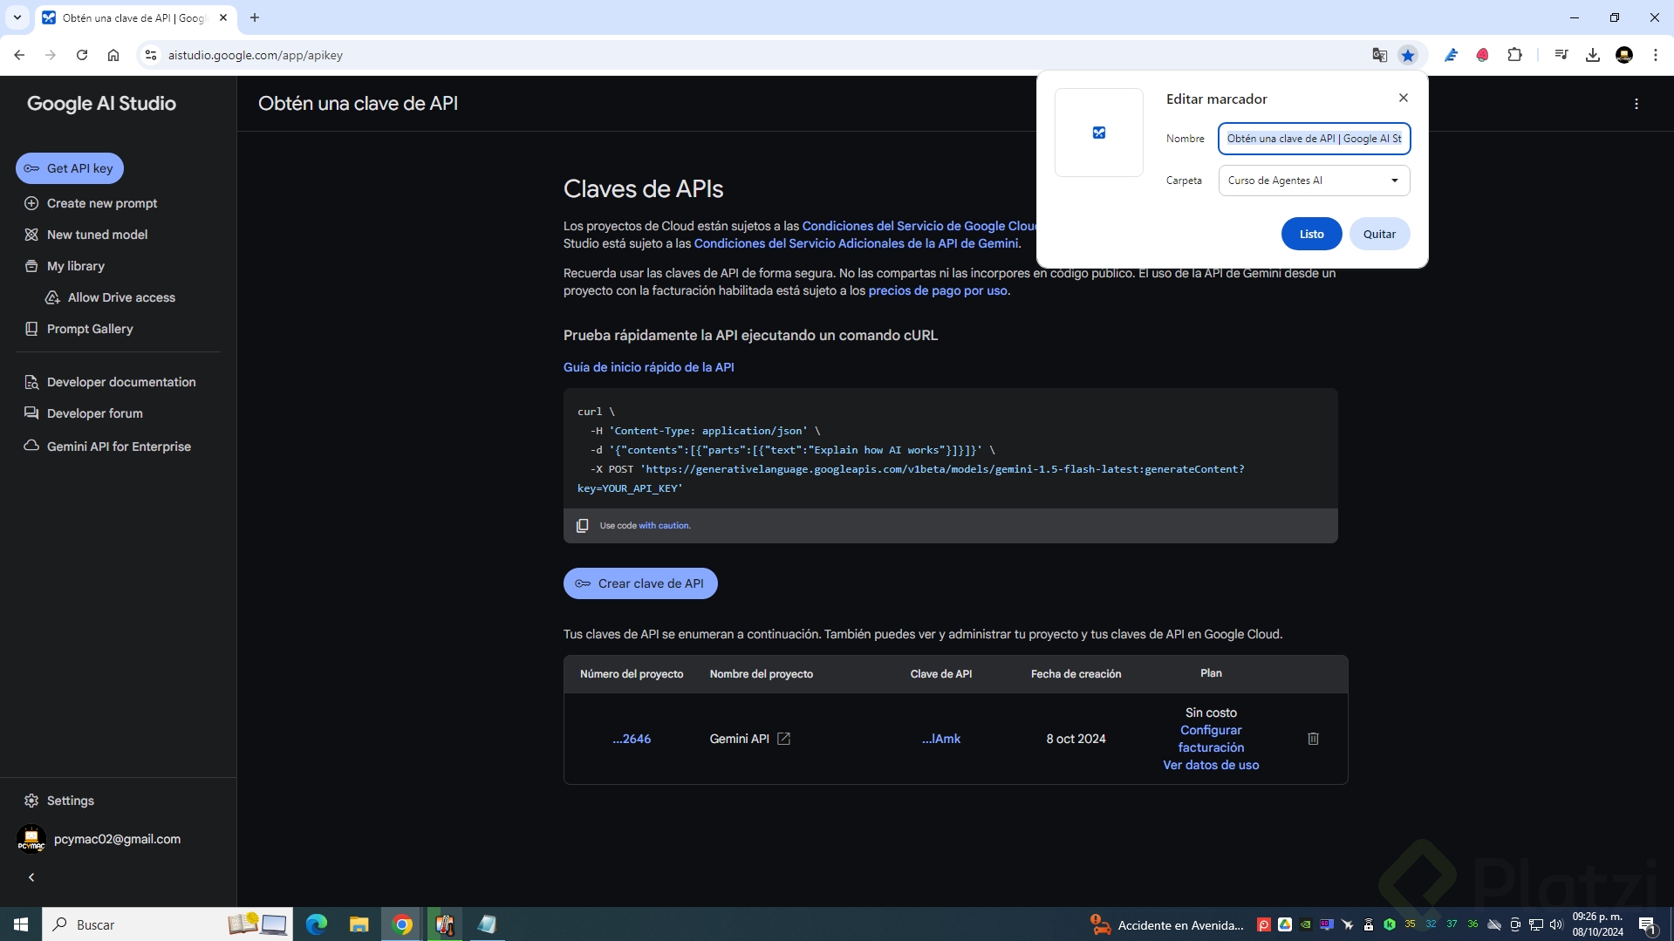This screenshot has height=941, width=1674.
Task: Open the 'with caution' link
Action: point(663,526)
